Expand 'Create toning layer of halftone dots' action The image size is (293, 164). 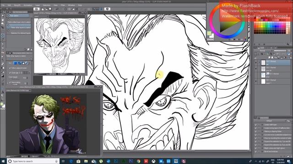262,128
